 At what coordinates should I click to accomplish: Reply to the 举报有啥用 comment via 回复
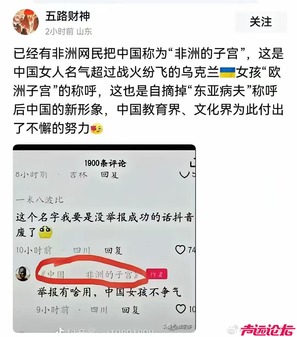[x=131, y=310]
